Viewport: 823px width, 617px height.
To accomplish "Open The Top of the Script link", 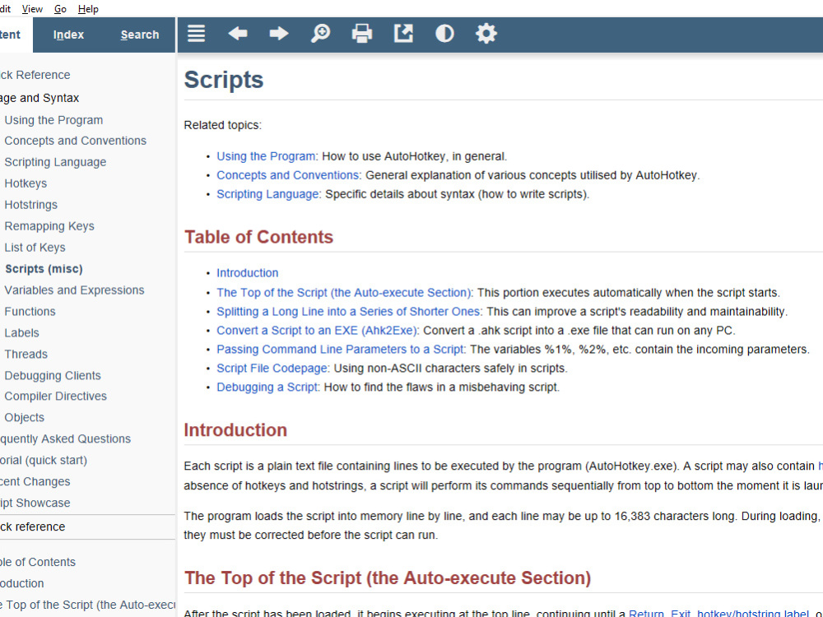I will tap(343, 293).
